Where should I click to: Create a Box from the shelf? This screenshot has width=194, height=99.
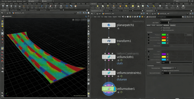click(3, 7)
